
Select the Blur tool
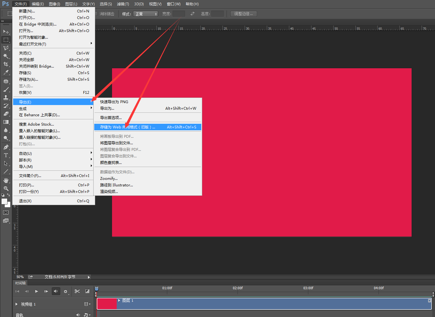(6, 130)
